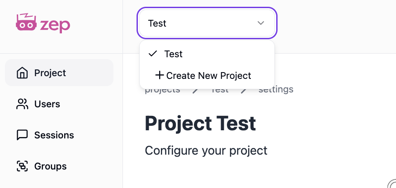Image resolution: width=396 pixels, height=188 pixels.
Task: Click the people icon for Users
Action: tap(22, 104)
